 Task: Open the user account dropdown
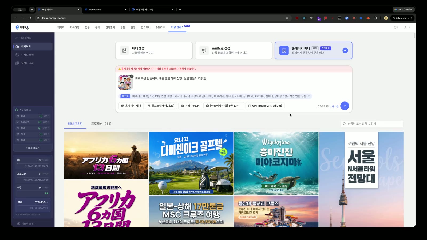click(407, 27)
